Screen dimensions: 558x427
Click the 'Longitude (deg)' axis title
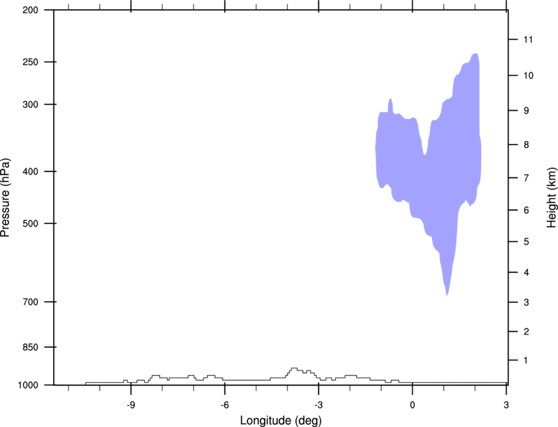click(x=281, y=420)
